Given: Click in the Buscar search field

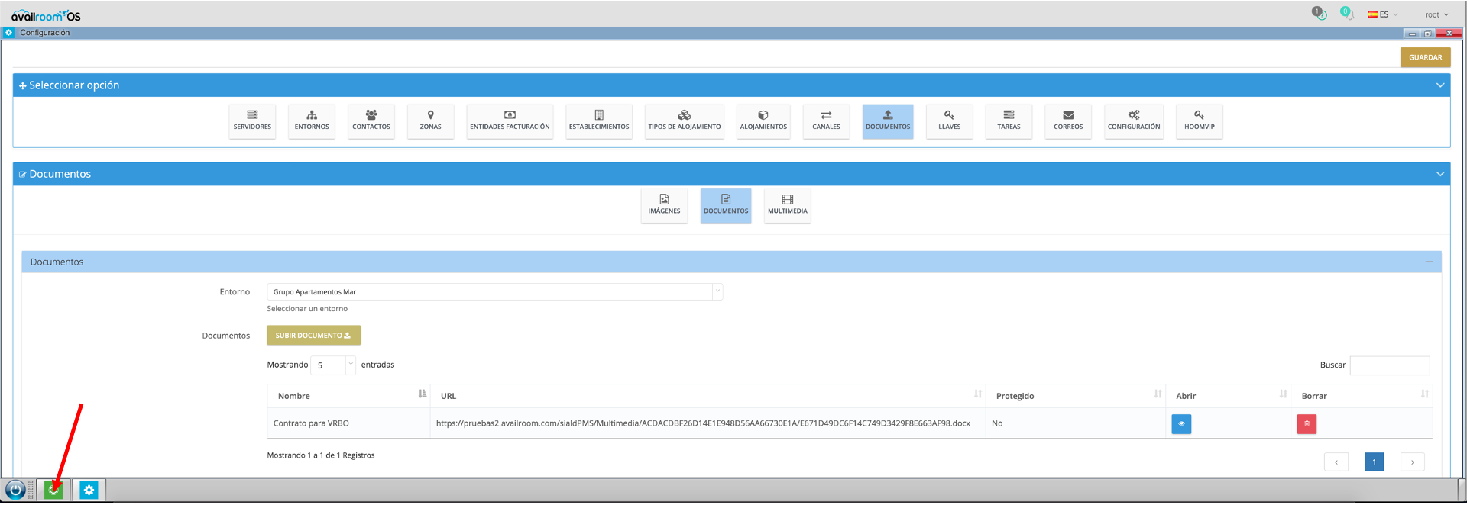Looking at the screenshot, I should tap(1389, 365).
